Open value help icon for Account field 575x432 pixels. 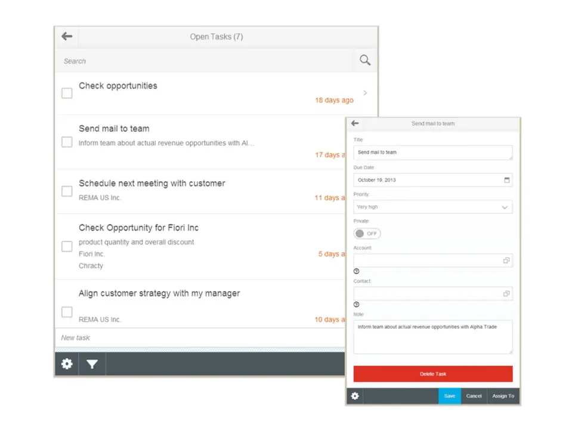pyautogui.click(x=506, y=260)
